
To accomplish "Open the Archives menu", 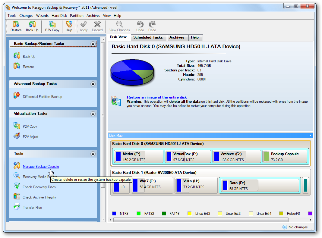I will click(x=93, y=16).
